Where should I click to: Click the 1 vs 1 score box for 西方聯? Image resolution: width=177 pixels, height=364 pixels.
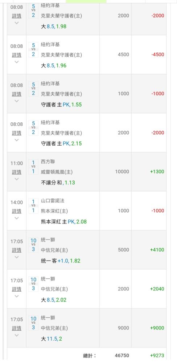[x=33, y=167]
